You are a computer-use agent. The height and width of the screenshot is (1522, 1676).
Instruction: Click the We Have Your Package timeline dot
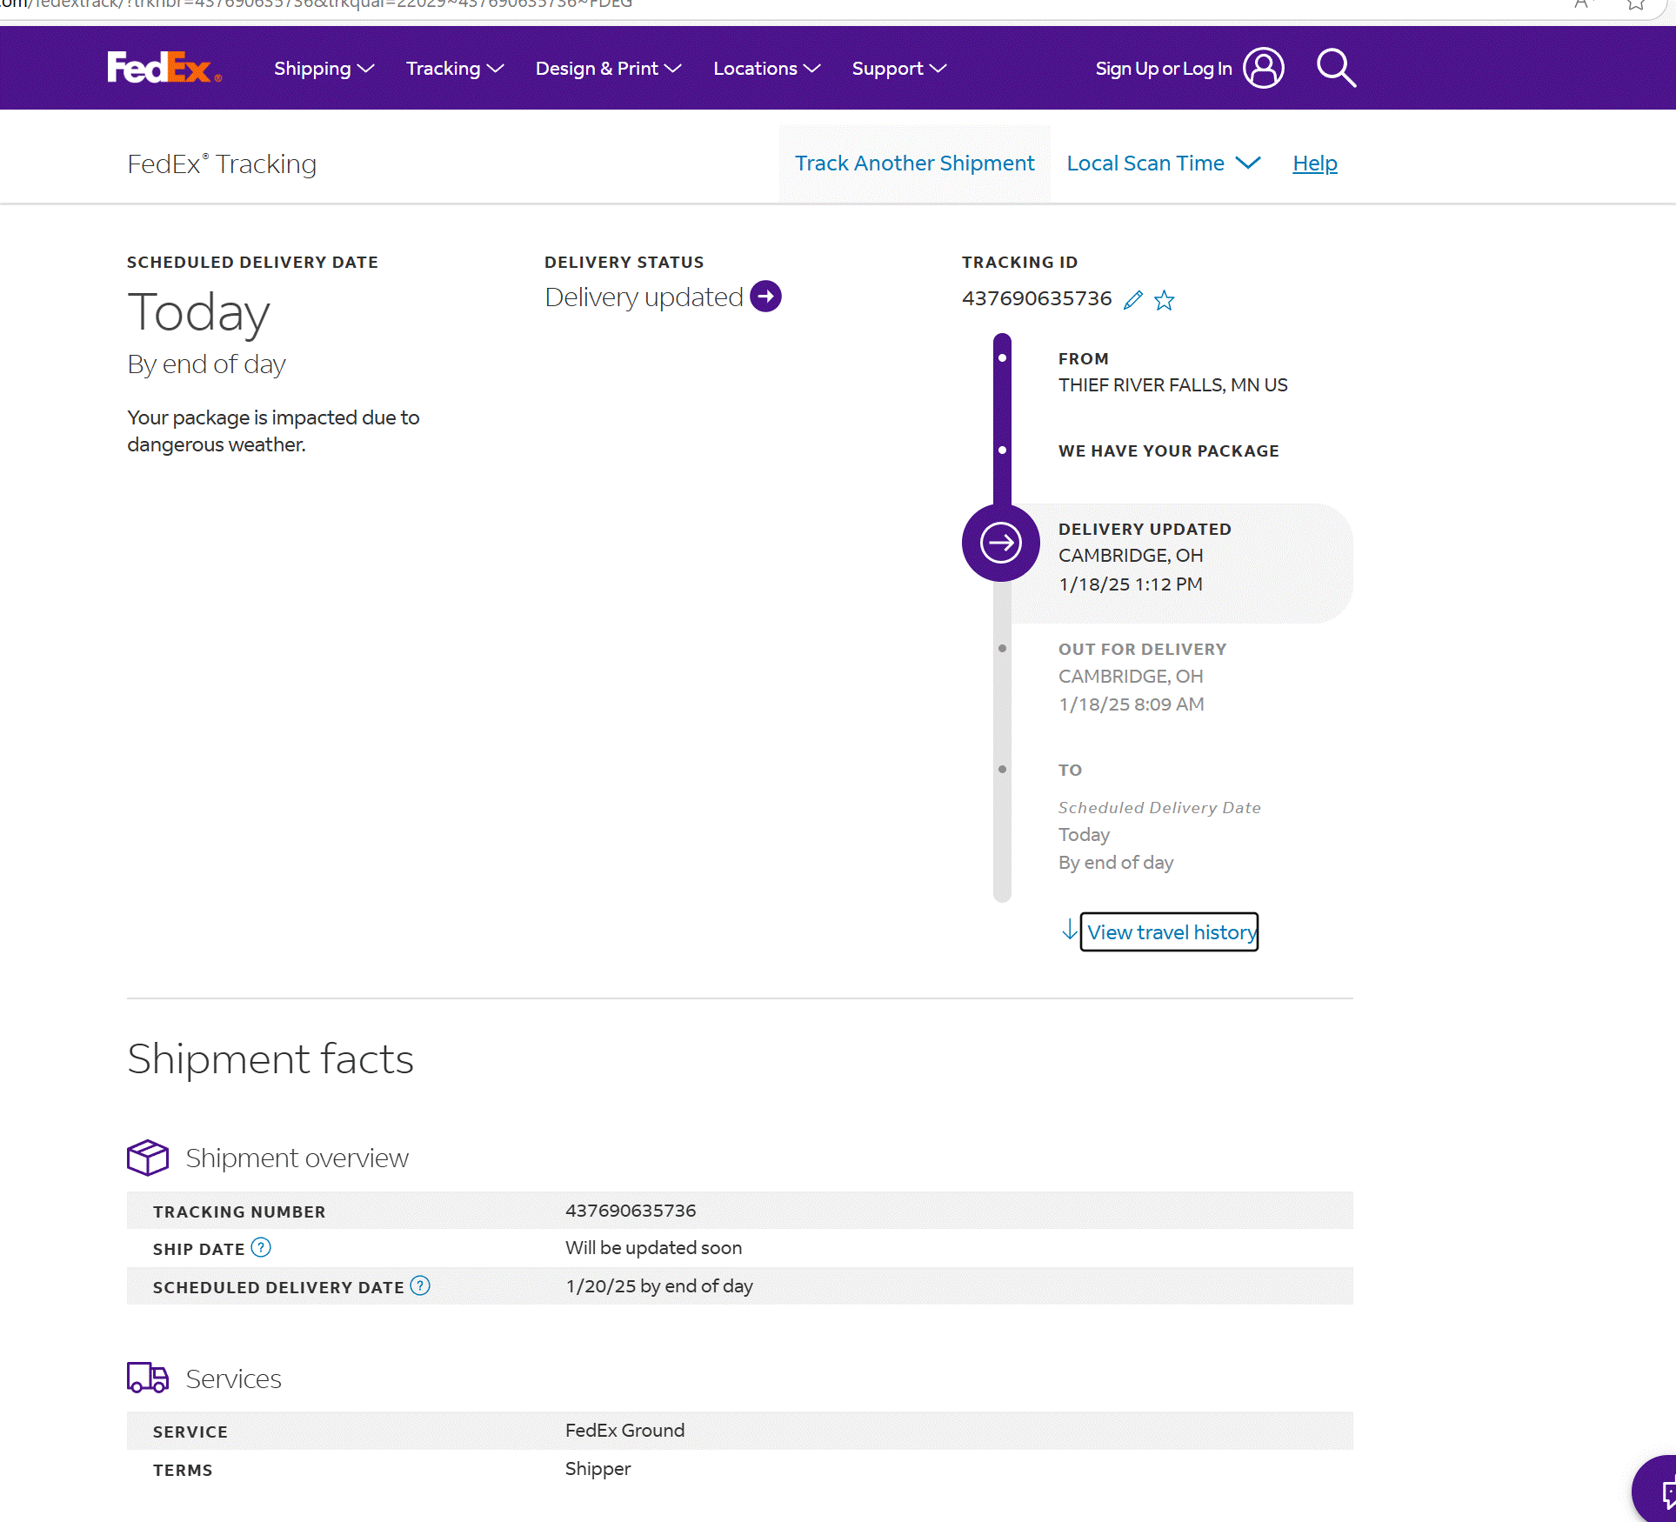click(1002, 451)
